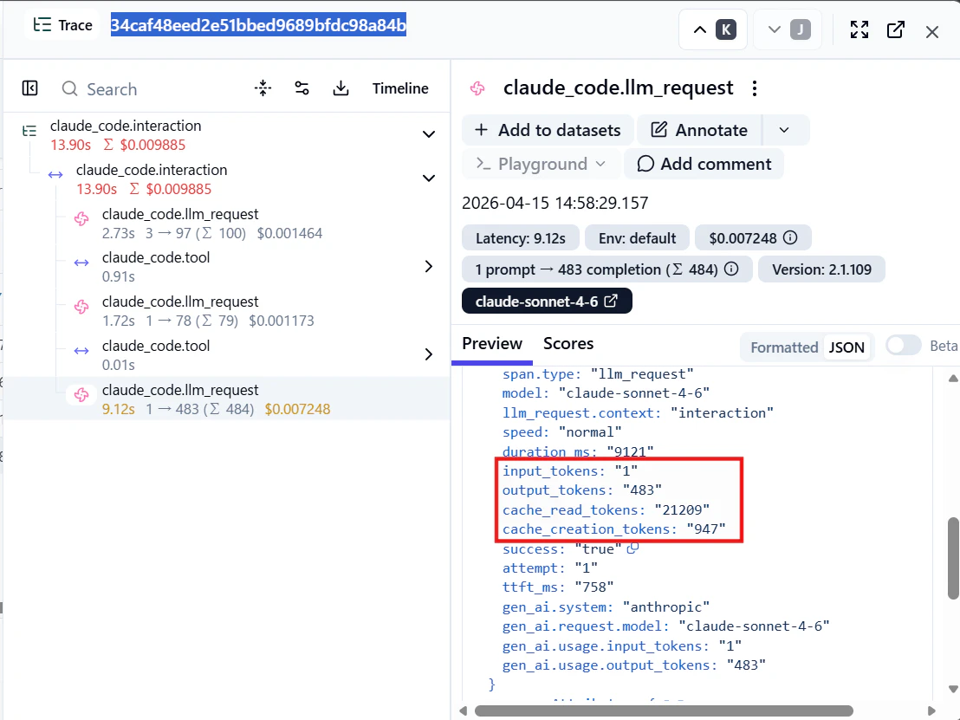Click the timestamp 2026-04-15 14:58:29.157
960x720 pixels.
coord(555,203)
